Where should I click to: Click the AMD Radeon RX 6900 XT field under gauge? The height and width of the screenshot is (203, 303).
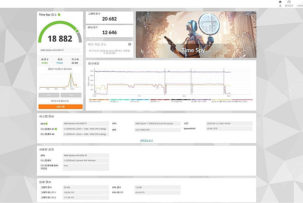(x=60, y=50)
